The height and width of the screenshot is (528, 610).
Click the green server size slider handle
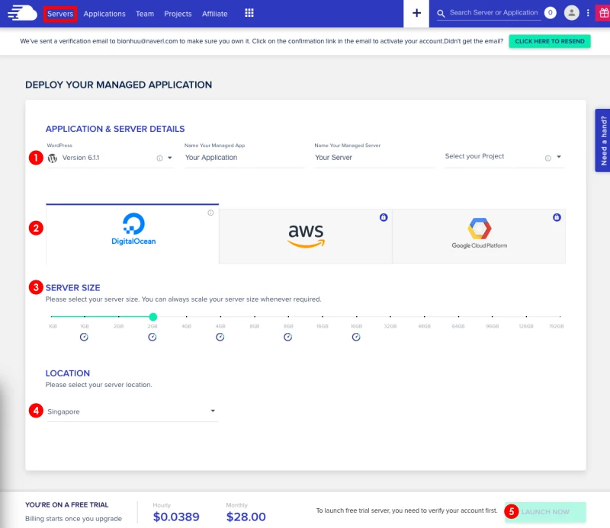[153, 317]
